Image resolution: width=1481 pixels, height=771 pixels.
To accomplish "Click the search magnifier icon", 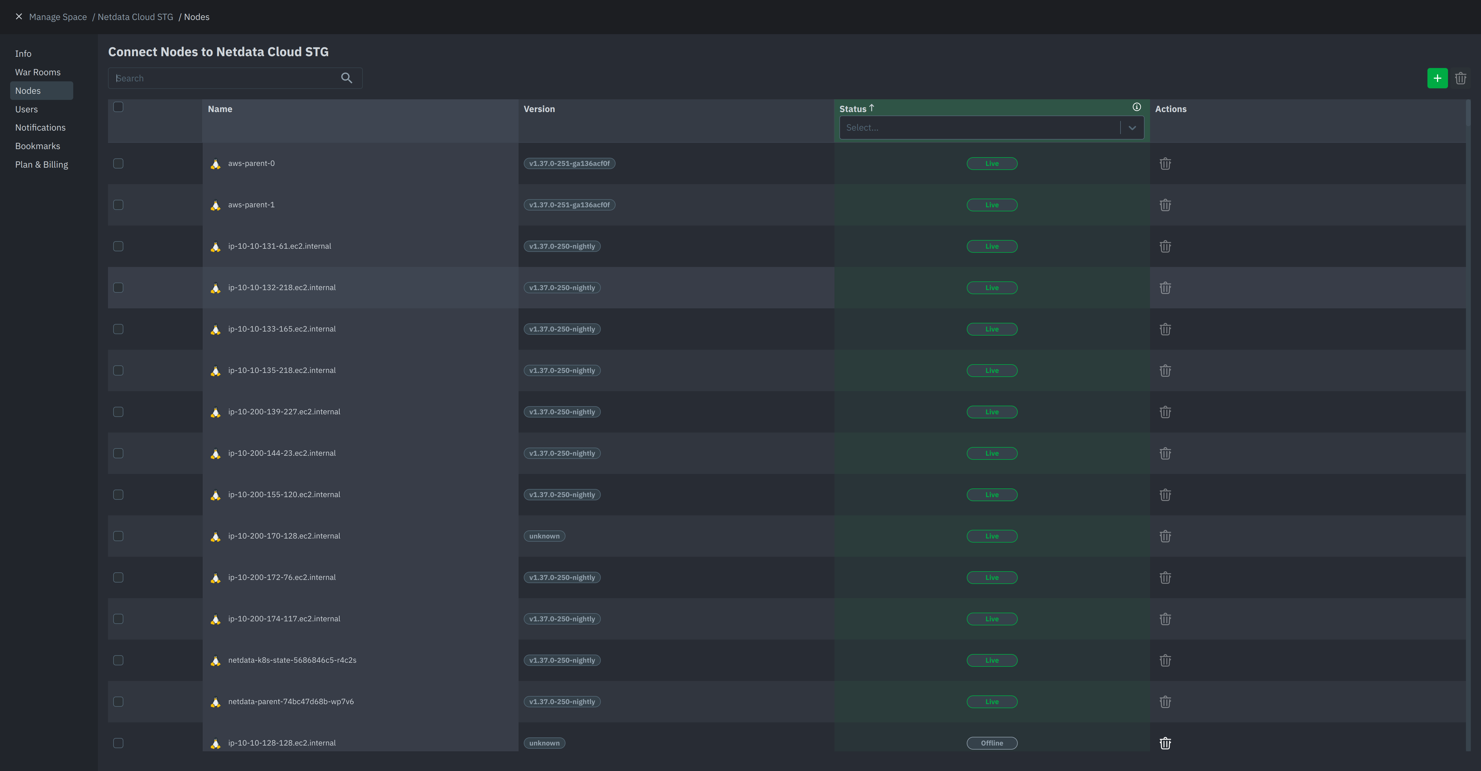I will [347, 78].
